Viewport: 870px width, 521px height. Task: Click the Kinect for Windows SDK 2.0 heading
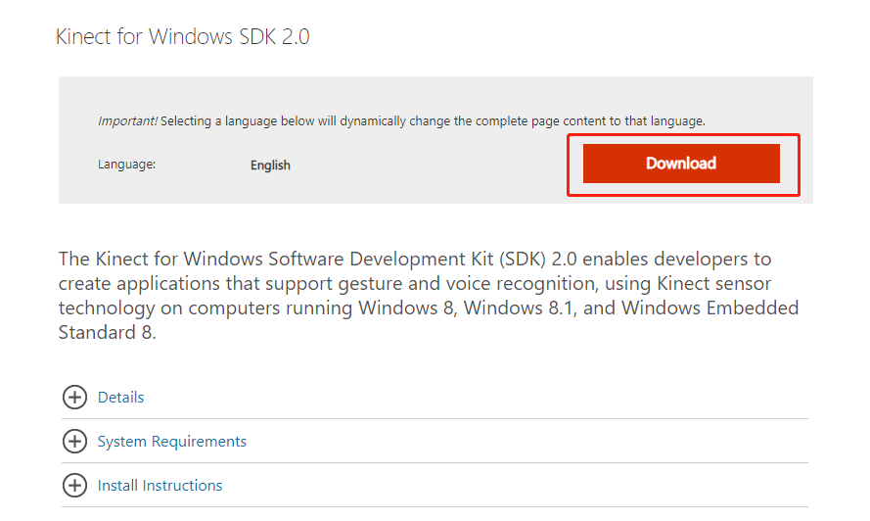click(x=183, y=37)
